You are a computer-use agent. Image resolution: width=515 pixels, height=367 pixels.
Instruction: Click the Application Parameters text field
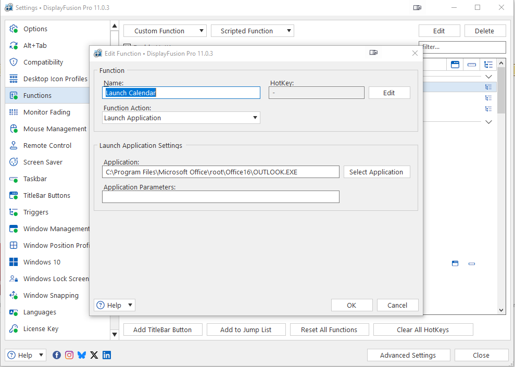(x=220, y=197)
